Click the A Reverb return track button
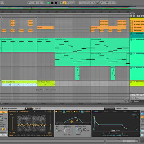The height and width of the screenshot is (144, 144). coord(131,95)
